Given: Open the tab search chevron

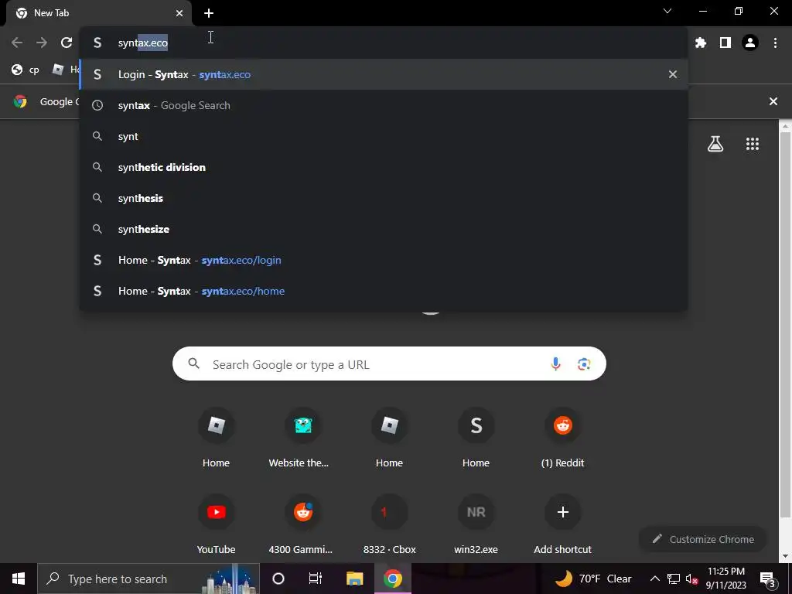Looking at the screenshot, I should [667, 11].
